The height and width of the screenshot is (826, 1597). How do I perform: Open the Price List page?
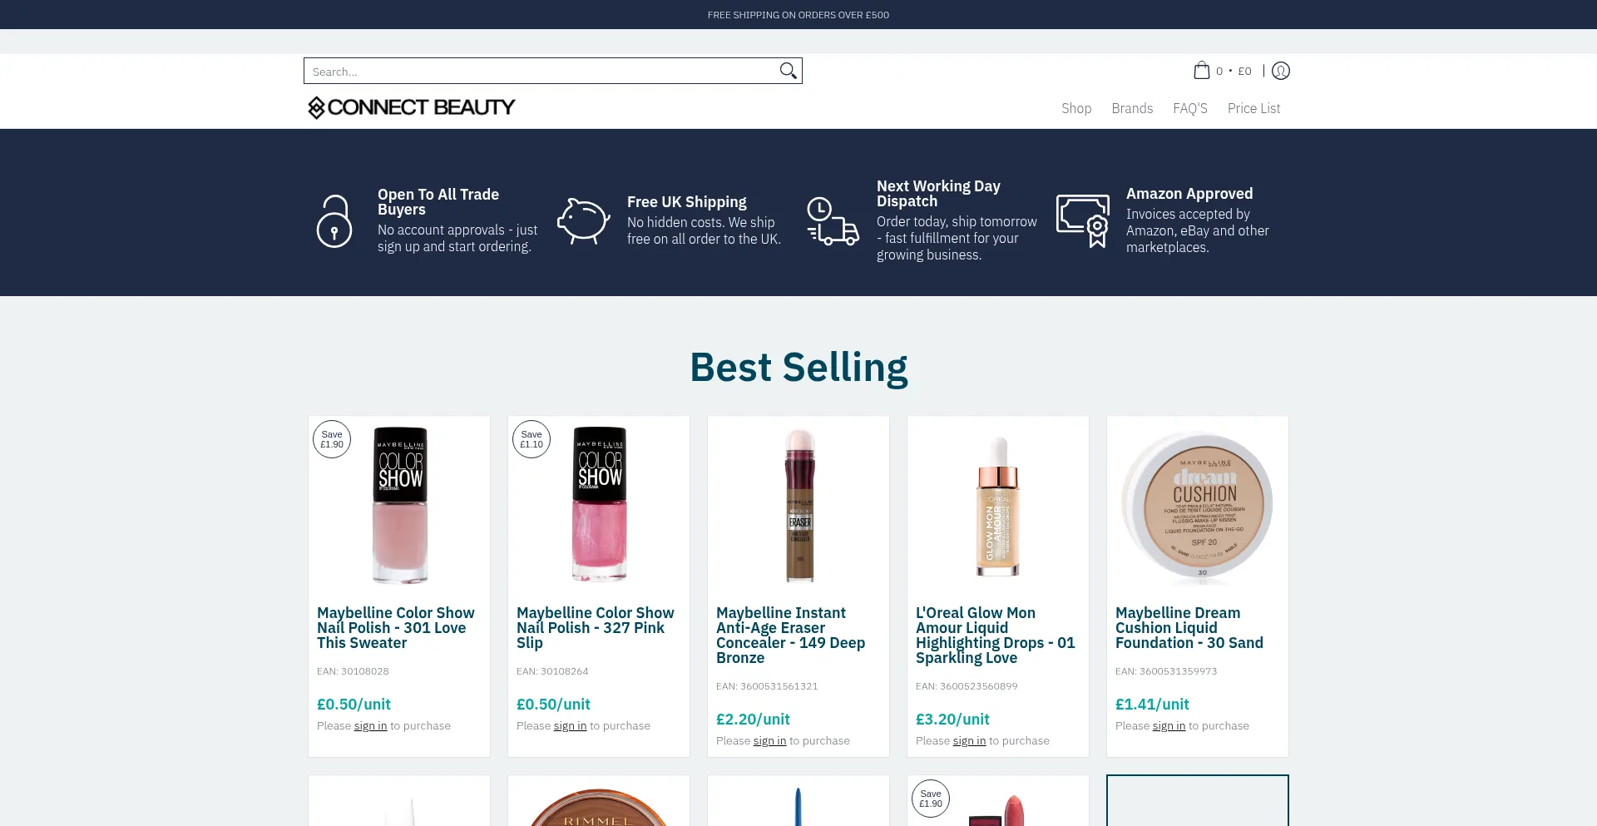[1253, 108]
